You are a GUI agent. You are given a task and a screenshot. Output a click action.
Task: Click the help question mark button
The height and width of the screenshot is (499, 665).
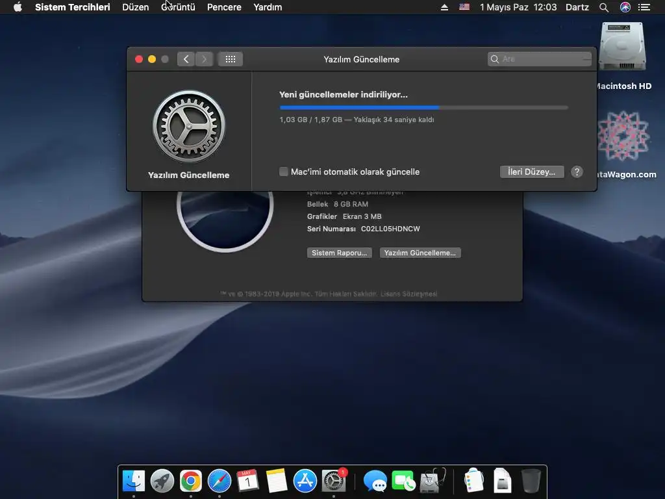(x=577, y=172)
